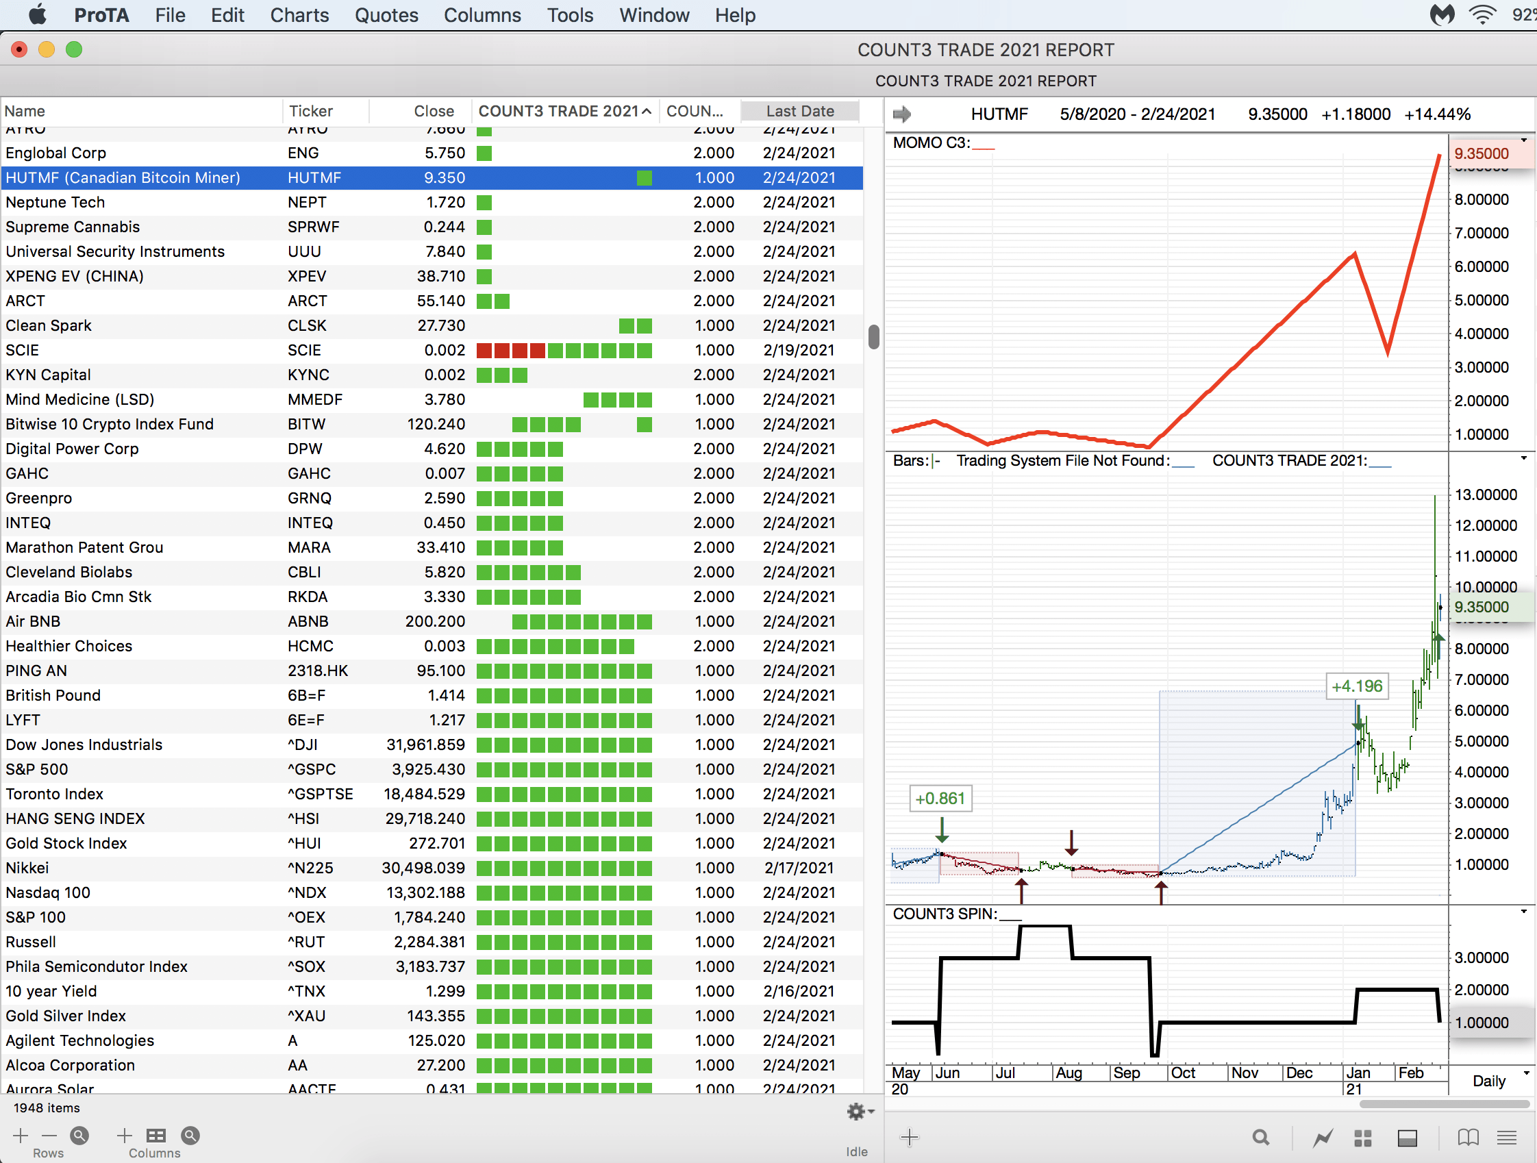This screenshot has height=1163, width=1537.
Task: Sort by the Ticker column header
Action: tap(325, 111)
